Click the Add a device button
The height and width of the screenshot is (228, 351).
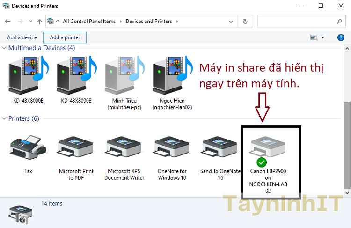(x=22, y=37)
